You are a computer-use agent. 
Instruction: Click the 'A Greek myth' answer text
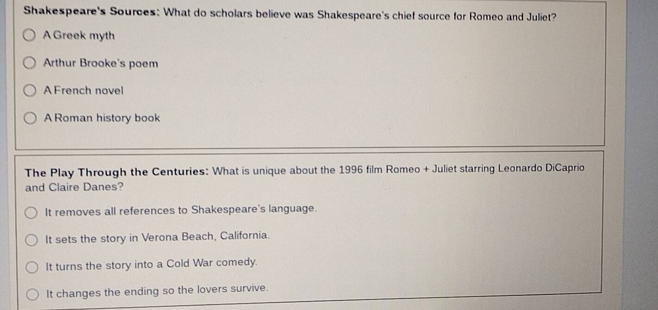pos(79,36)
